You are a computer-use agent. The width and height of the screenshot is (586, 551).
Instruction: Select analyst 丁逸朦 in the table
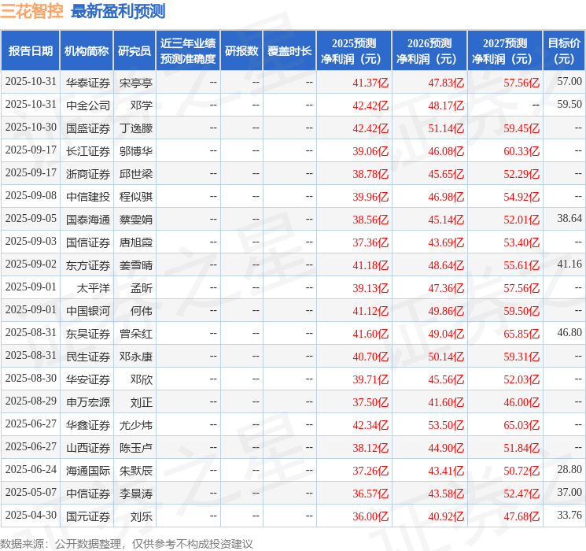click(x=135, y=128)
